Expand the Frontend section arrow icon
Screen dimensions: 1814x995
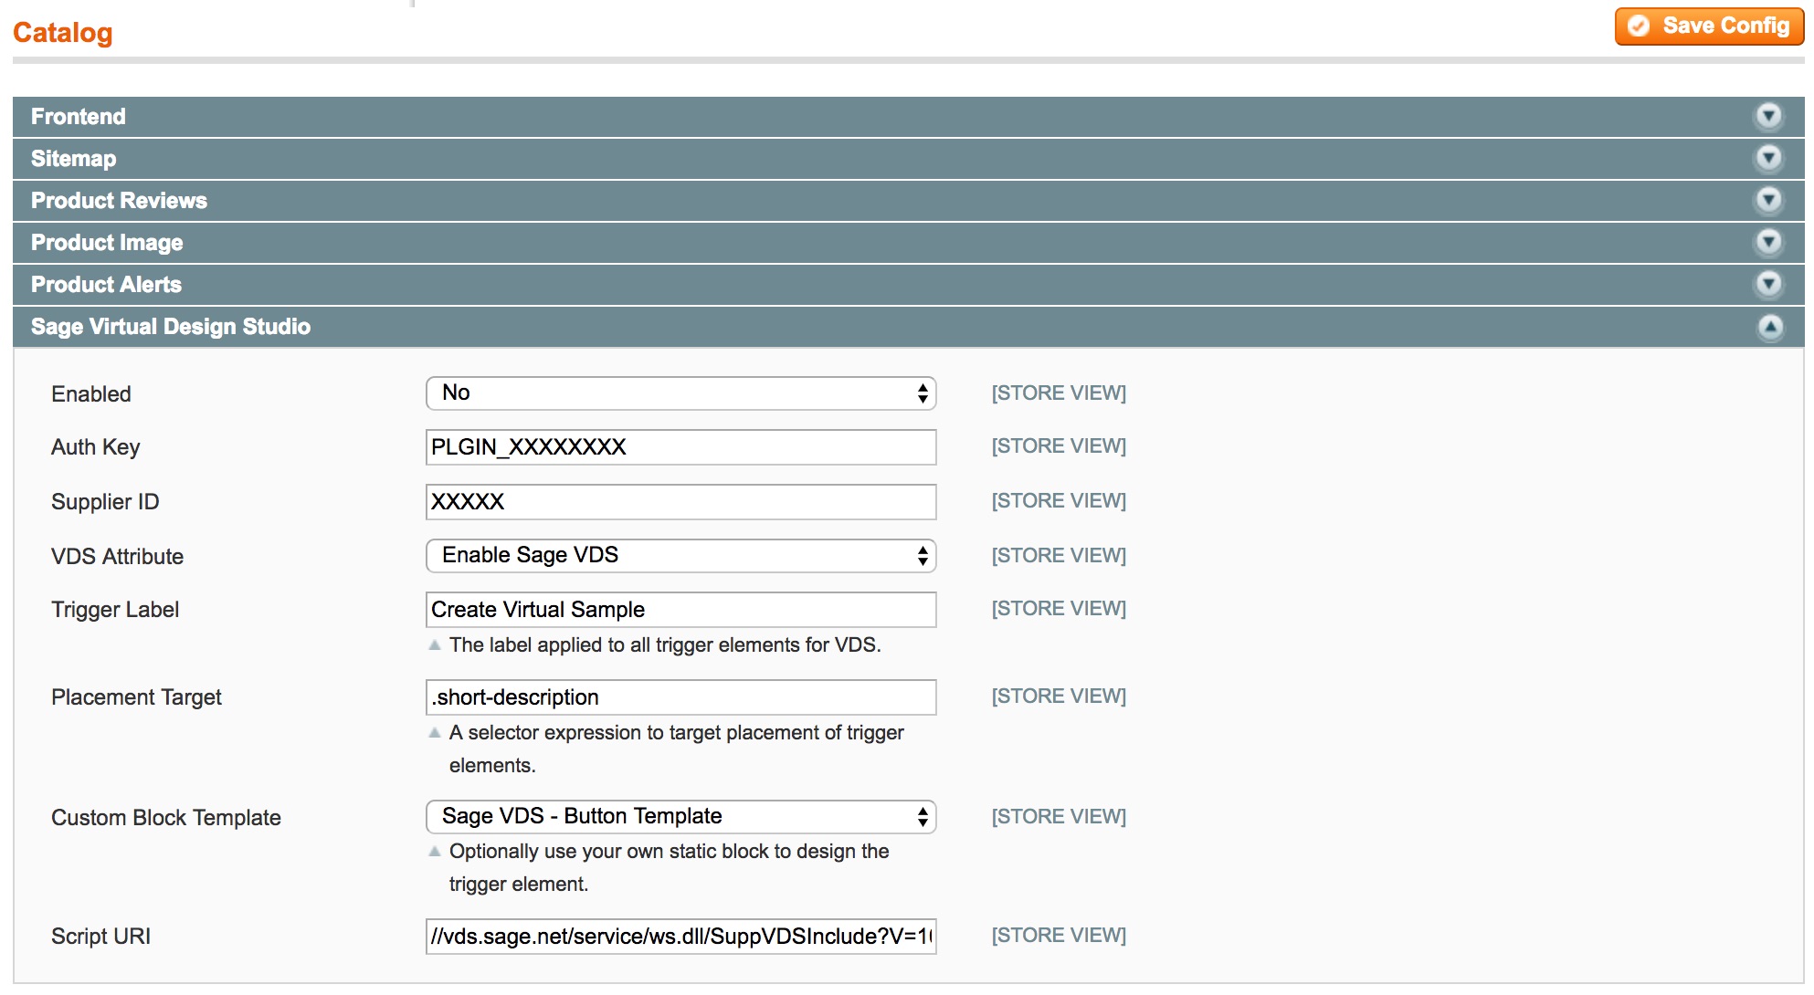point(1769,116)
